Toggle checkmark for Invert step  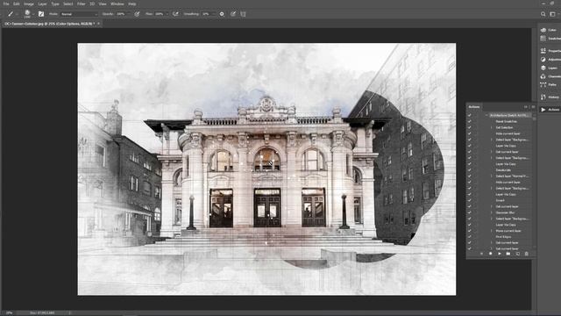coord(470,201)
